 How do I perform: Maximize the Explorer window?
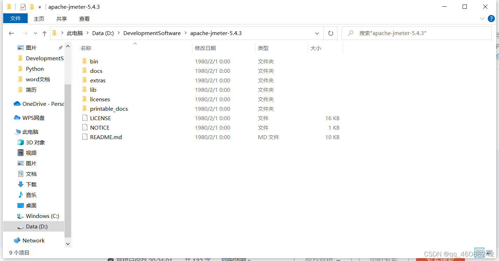[465, 7]
